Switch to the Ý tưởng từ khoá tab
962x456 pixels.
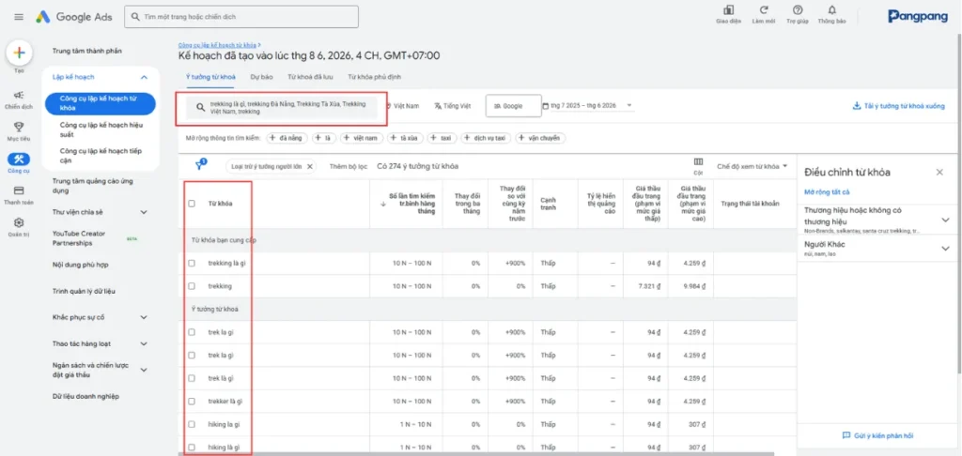coord(210,77)
